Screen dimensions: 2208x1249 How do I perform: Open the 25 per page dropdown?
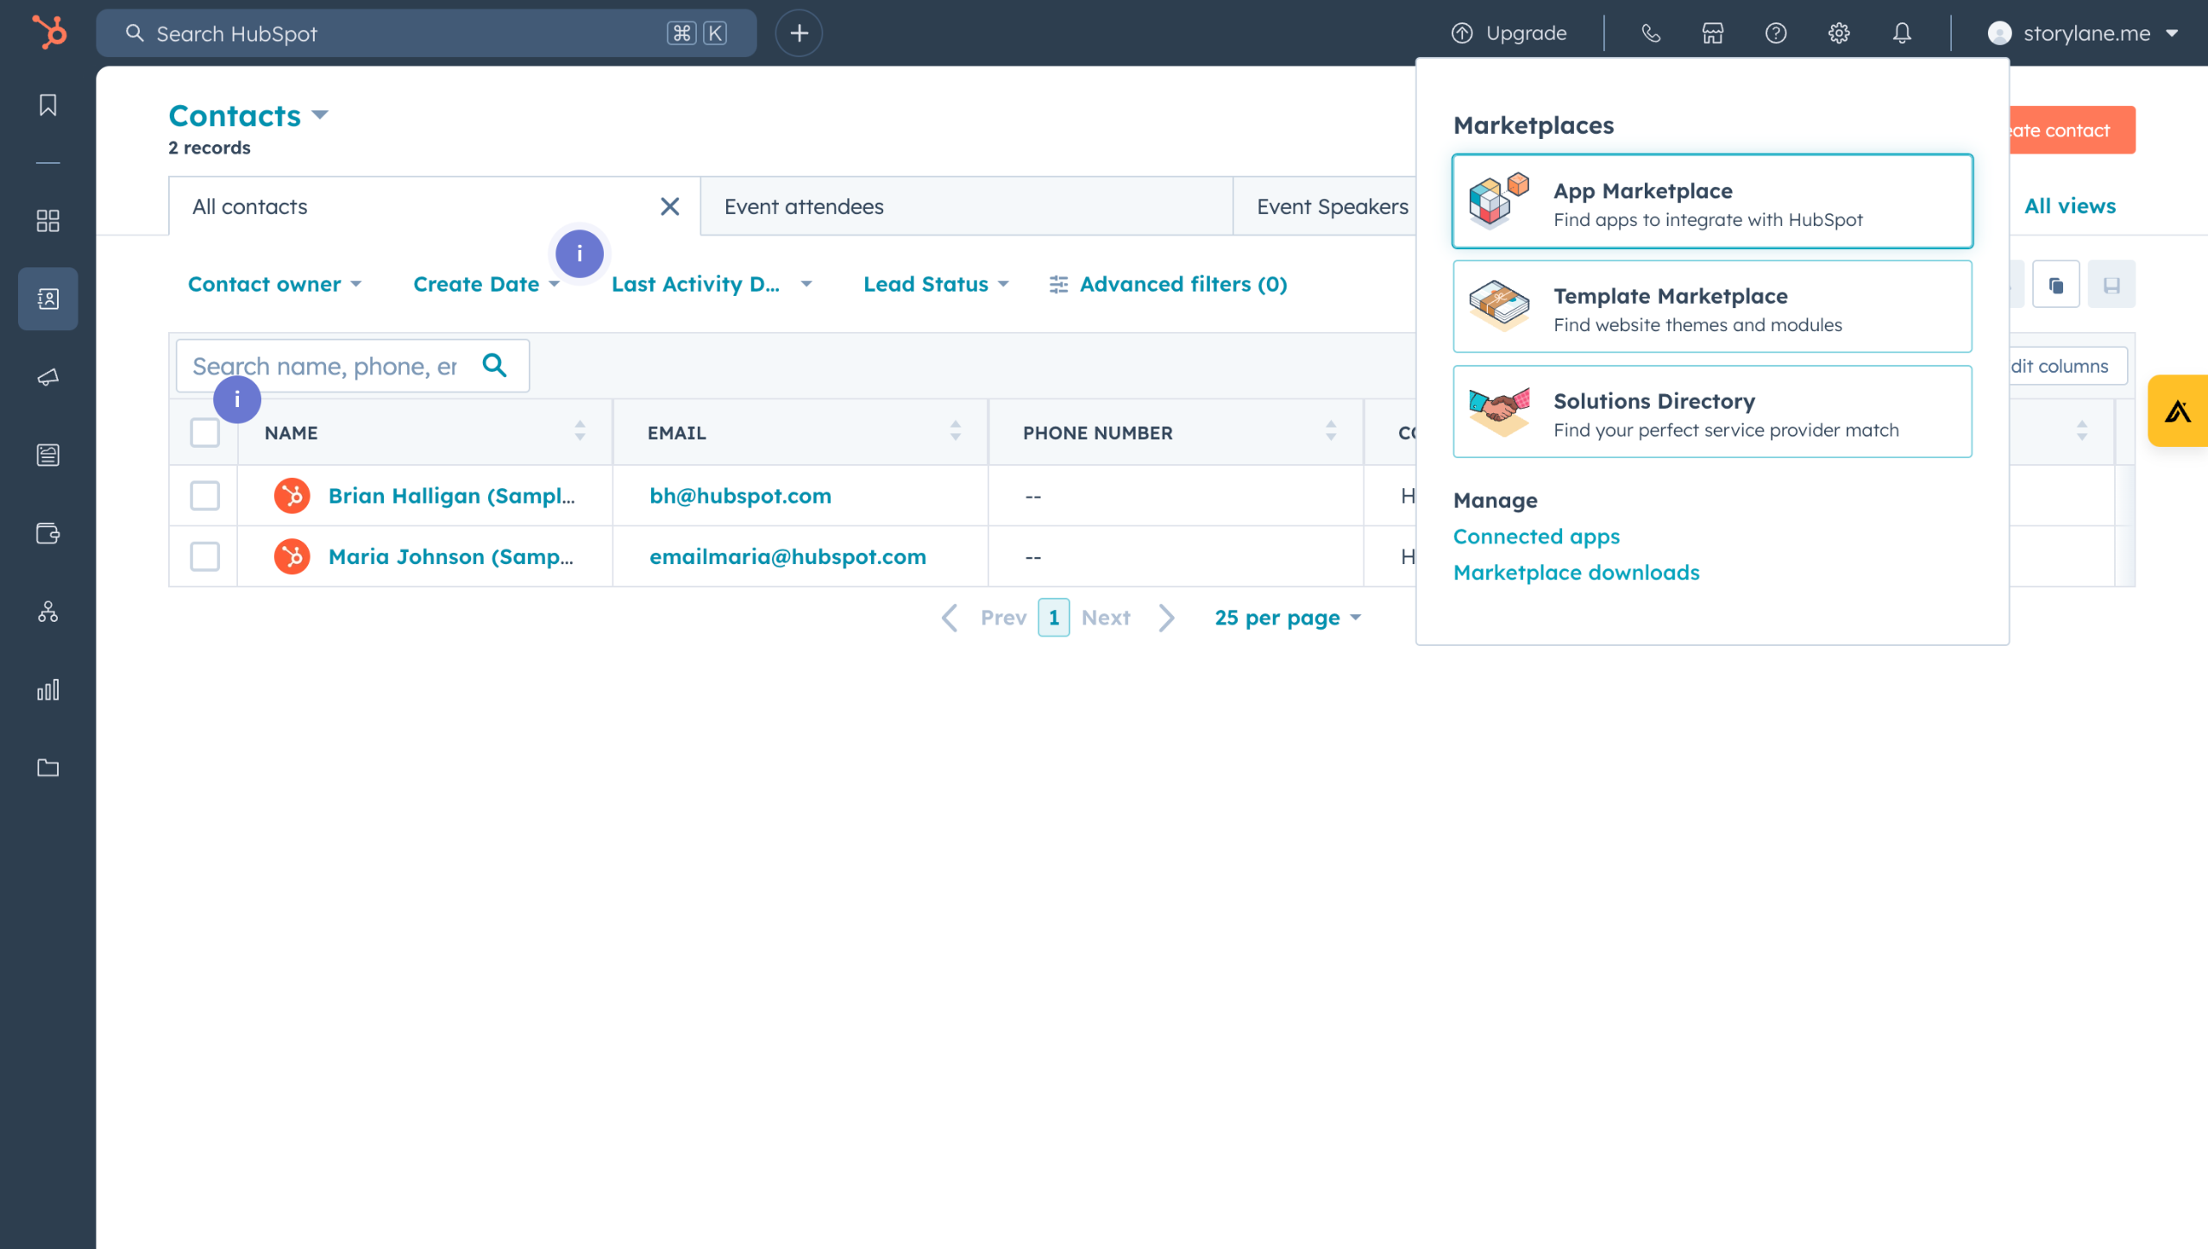click(1287, 618)
